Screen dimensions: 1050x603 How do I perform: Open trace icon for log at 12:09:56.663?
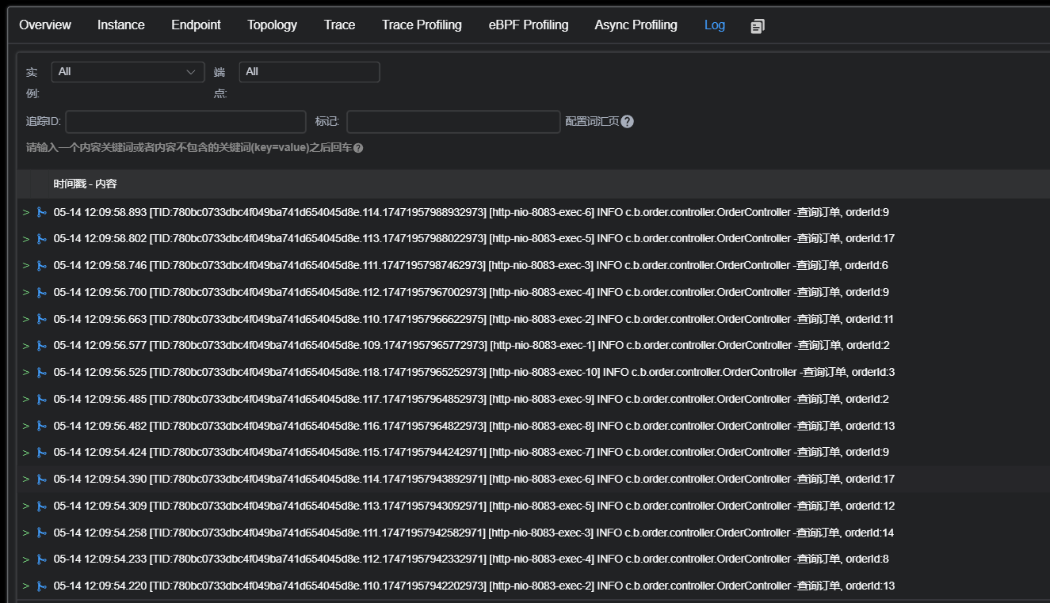tap(42, 319)
